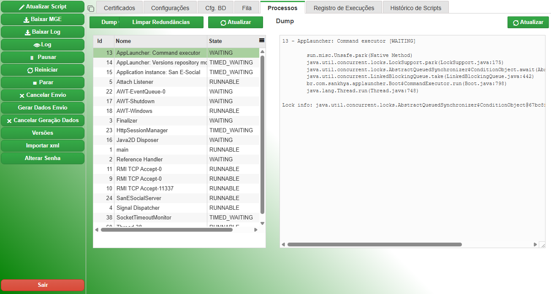Click table horizontal scroll right arrow
This screenshot has height=294, width=551.
(x=255, y=230)
